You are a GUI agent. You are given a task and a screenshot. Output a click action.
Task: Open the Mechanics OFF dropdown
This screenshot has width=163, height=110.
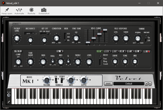tap(29, 33)
